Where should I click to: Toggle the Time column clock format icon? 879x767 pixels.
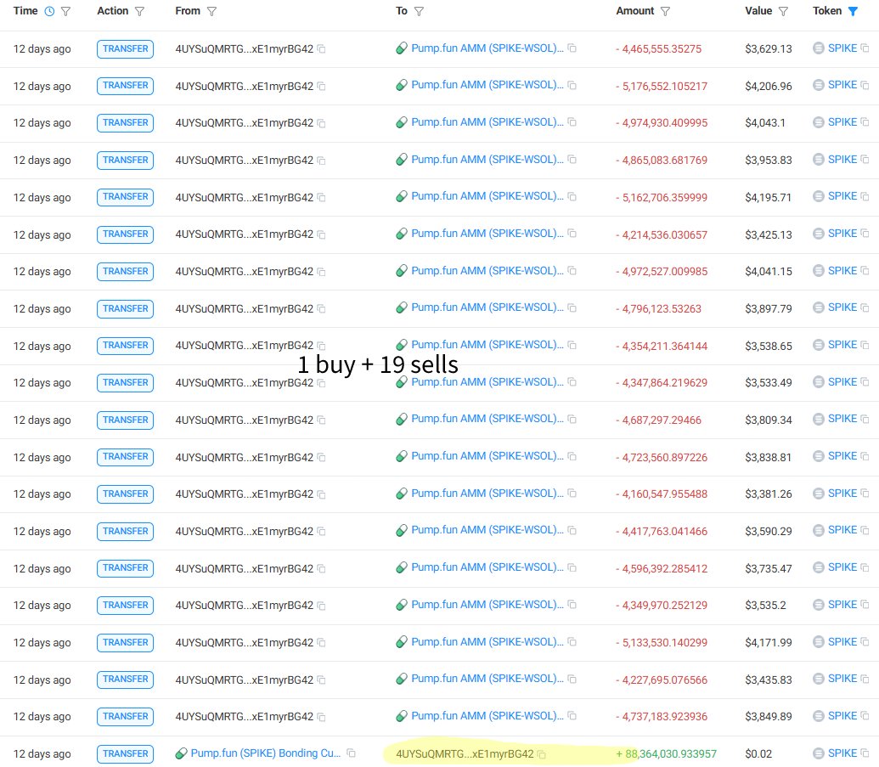[49, 11]
